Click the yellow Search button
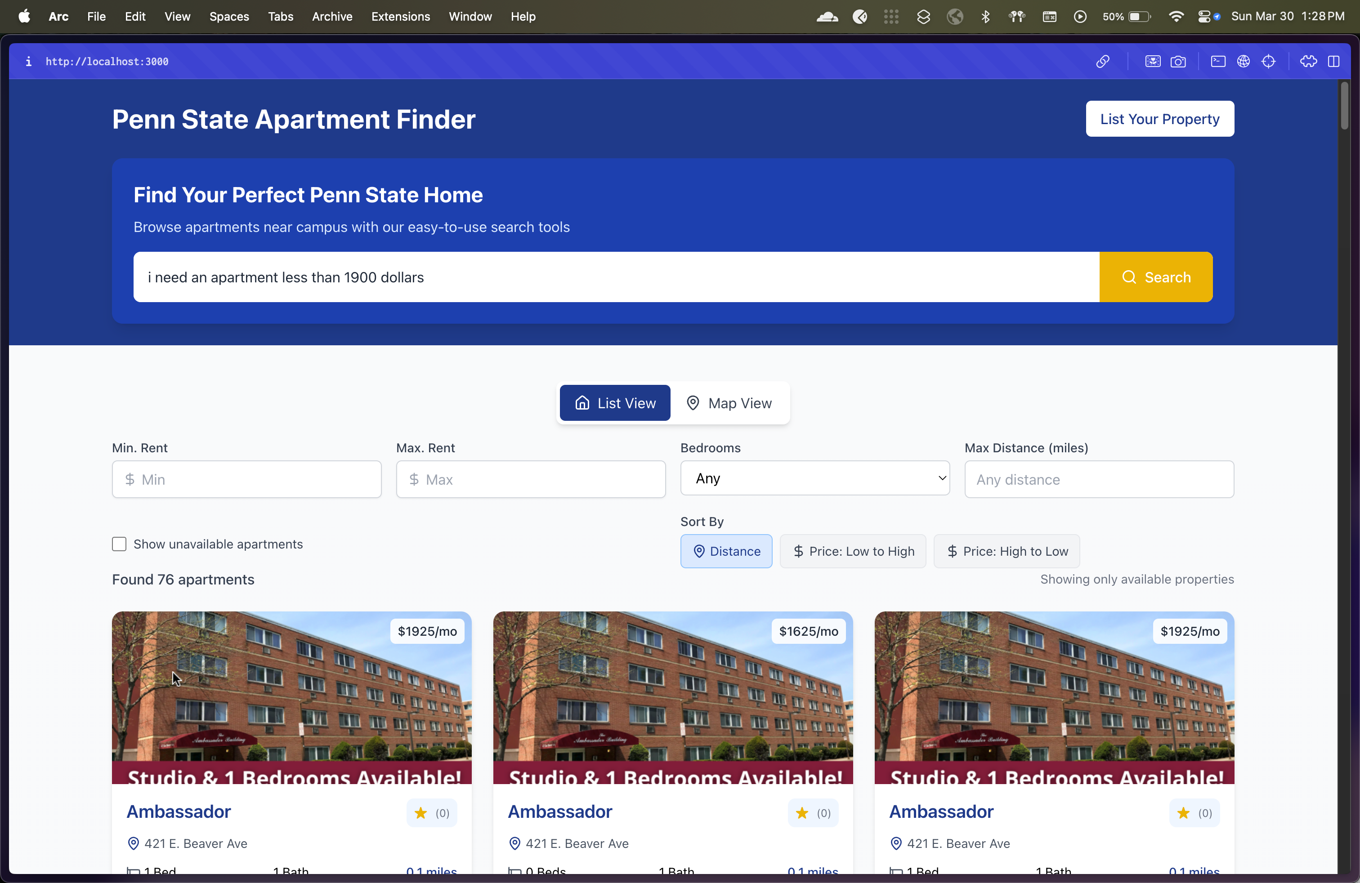Screen dimensions: 1360x883 tap(1155, 277)
